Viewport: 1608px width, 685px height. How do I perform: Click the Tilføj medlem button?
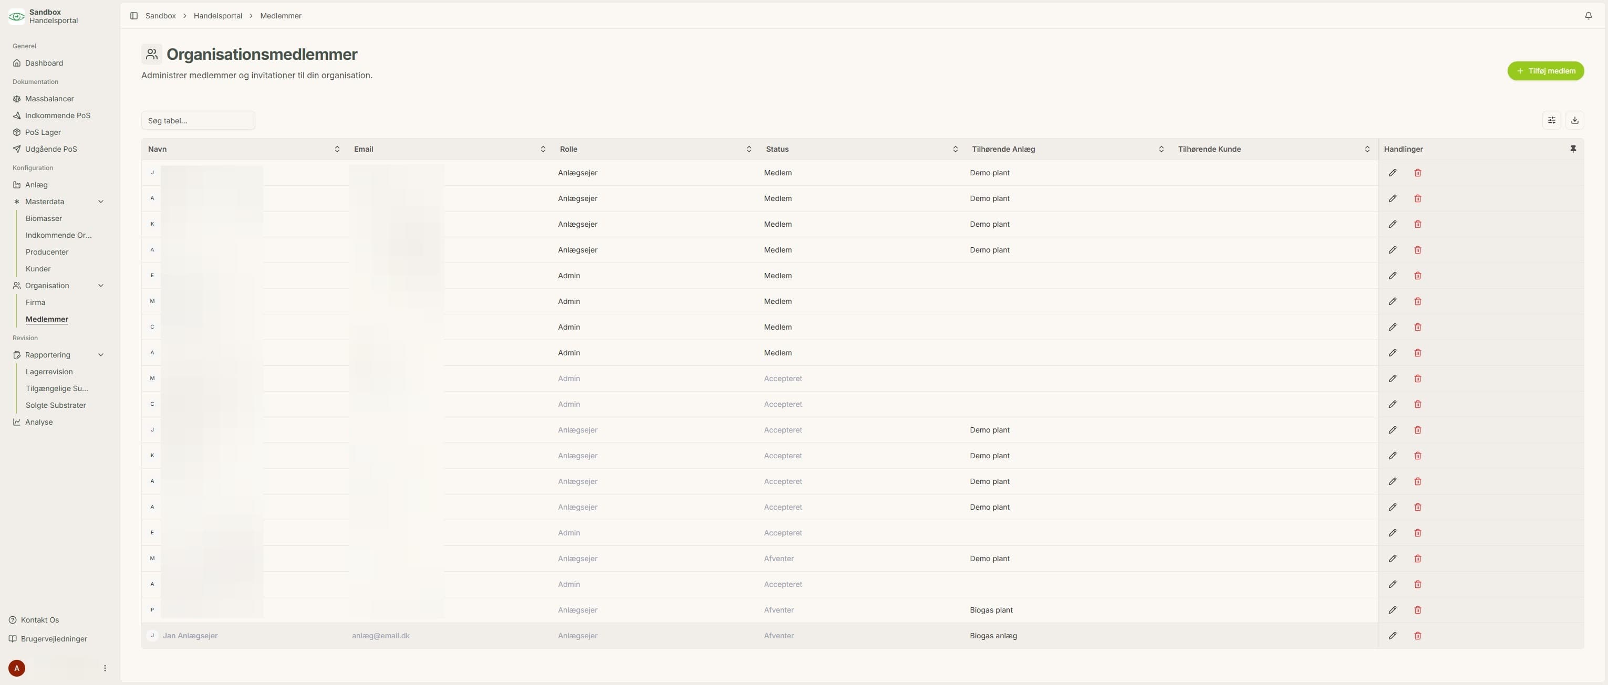[x=1545, y=71]
